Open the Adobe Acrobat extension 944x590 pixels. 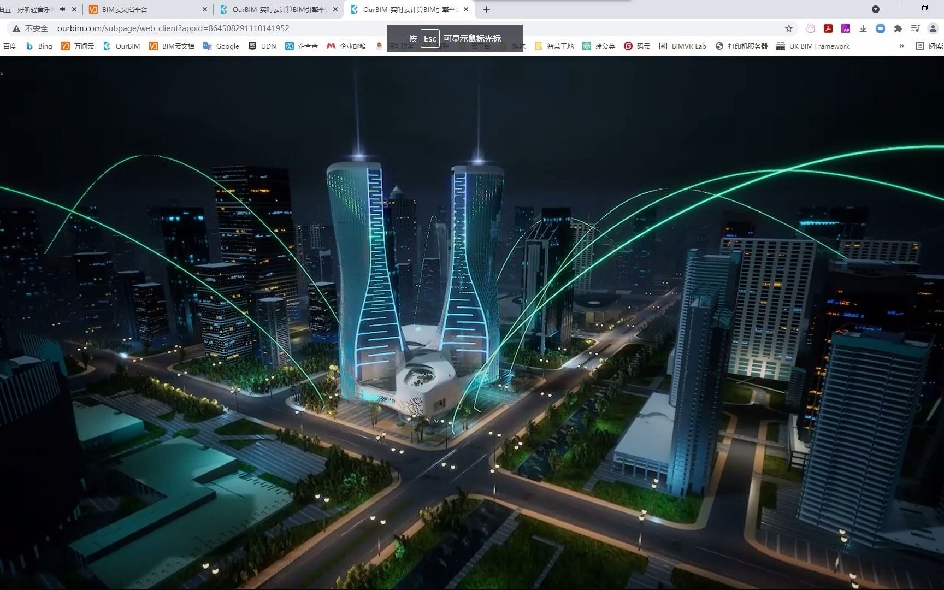[828, 28]
